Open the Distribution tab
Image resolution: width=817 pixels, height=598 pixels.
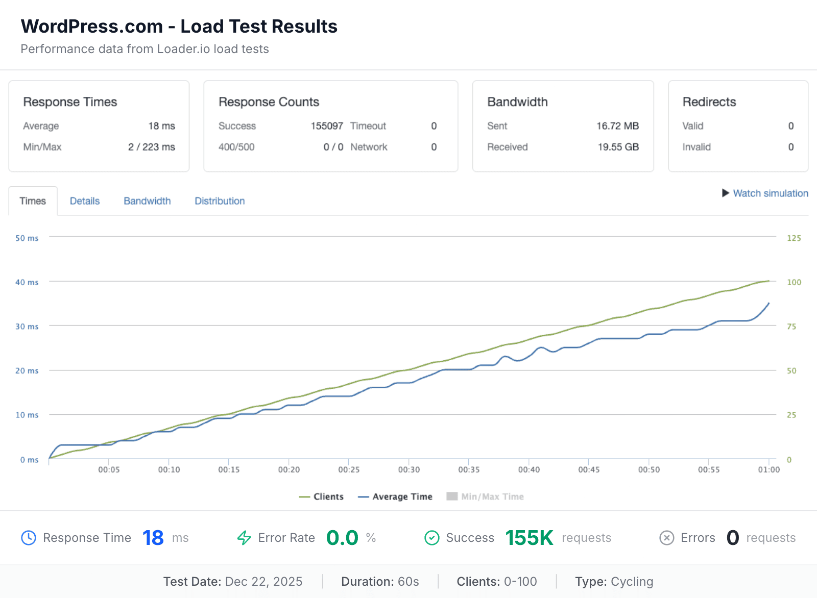coord(220,201)
